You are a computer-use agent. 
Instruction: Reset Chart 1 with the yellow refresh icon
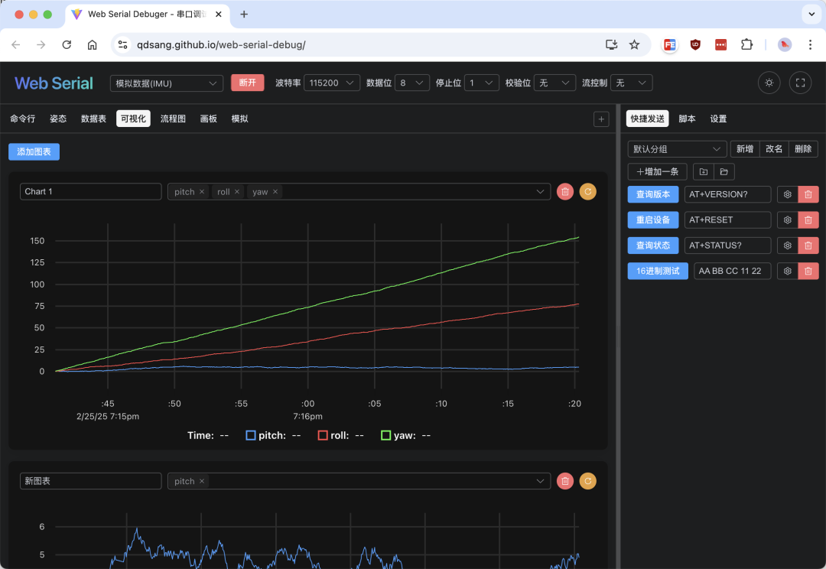587,191
